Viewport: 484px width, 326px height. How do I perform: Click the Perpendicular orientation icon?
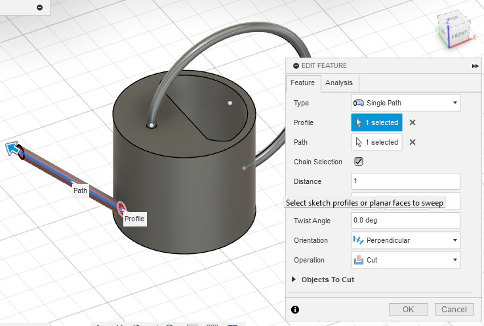click(358, 240)
